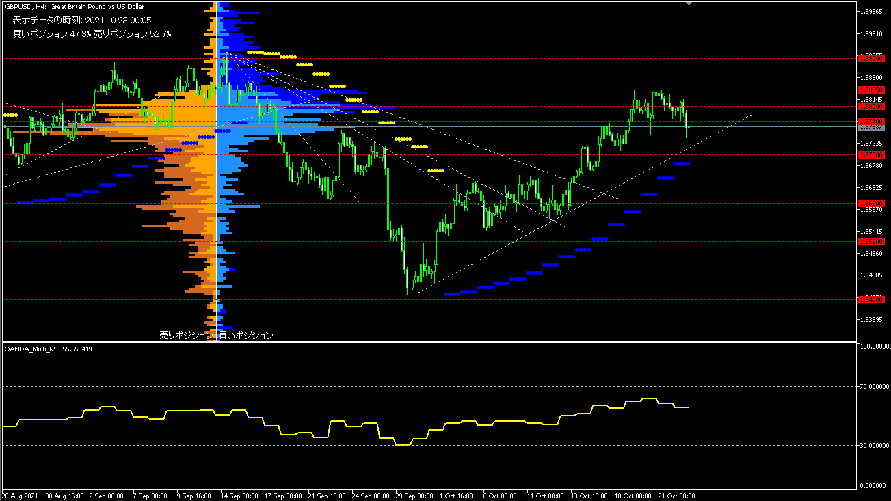Click the 1 Oct 16:00 time axis label
The width and height of the screenshot is (891, 501).
coord(457,495)
